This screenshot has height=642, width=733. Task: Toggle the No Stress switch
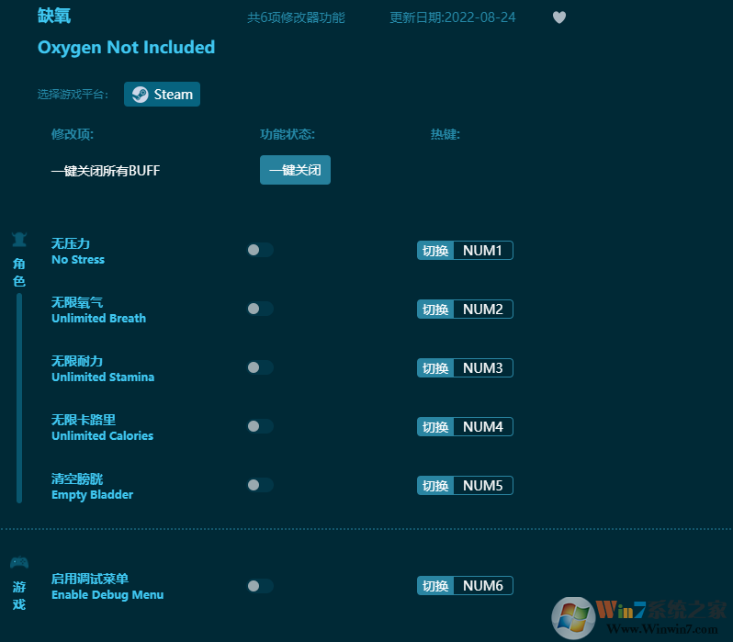coord(259,250)
